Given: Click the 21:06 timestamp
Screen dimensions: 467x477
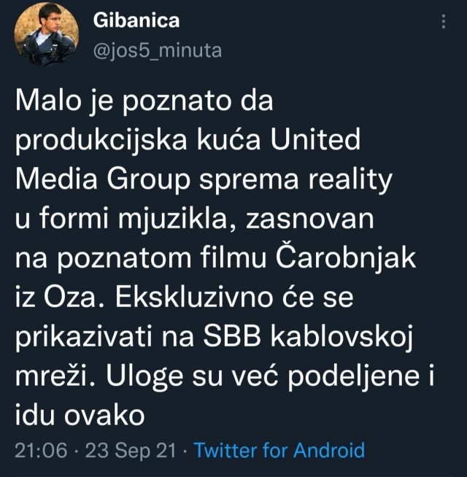Looking at the screenshot, I should (41, 450).
